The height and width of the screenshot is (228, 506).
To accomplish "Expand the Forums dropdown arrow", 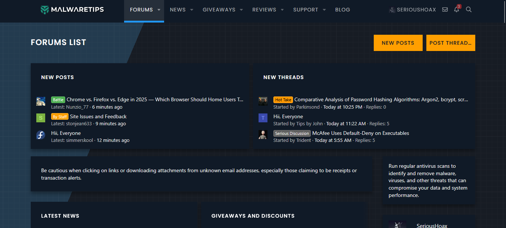I will pos(159,10).
